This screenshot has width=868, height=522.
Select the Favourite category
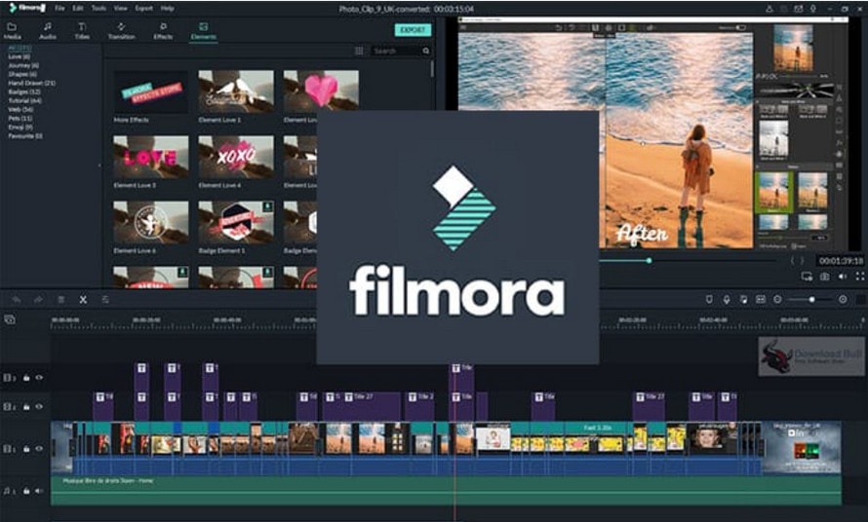(25, 136)
